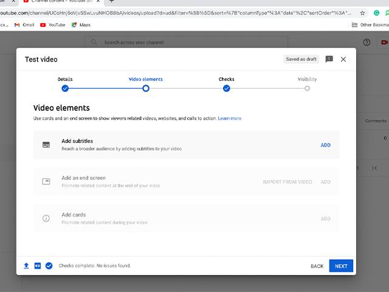Open the Learn more link
Viewport: 389px width, 292px height.
[x=230, y=119]
